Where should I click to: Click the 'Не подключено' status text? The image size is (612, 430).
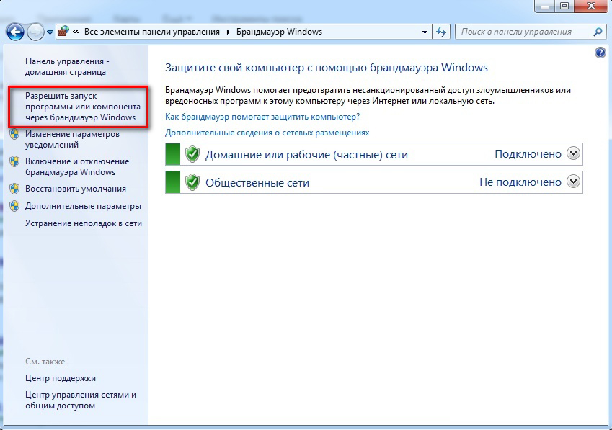(520, 182)
